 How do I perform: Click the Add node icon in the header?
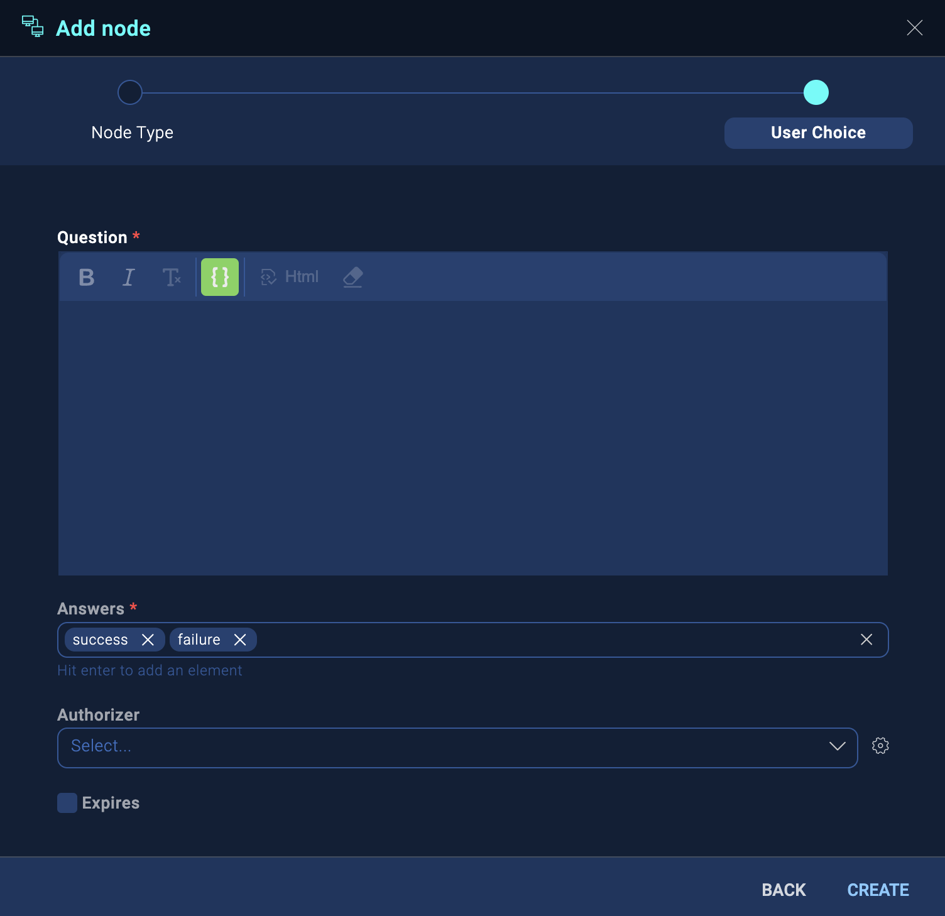tap(33, 27)
